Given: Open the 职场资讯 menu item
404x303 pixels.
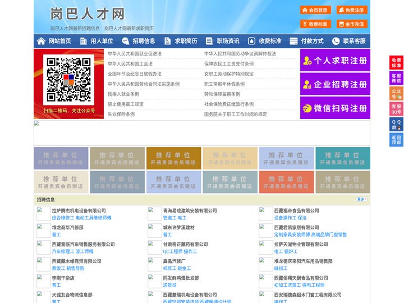Looking at the screenshot, I should (228, 41).
